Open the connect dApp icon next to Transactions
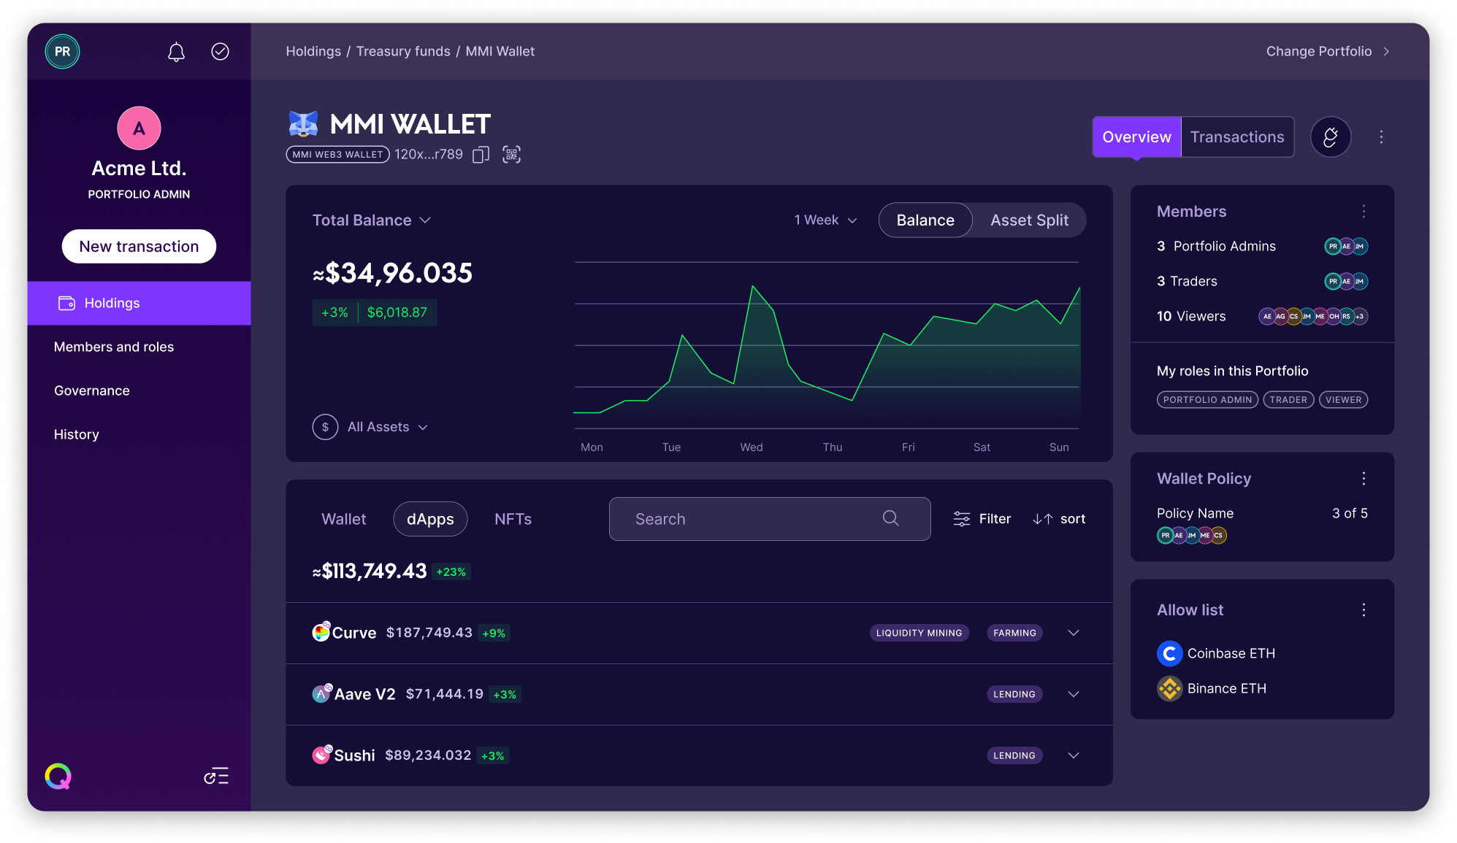This screenshot has width=1457, height=843. 1331,136
